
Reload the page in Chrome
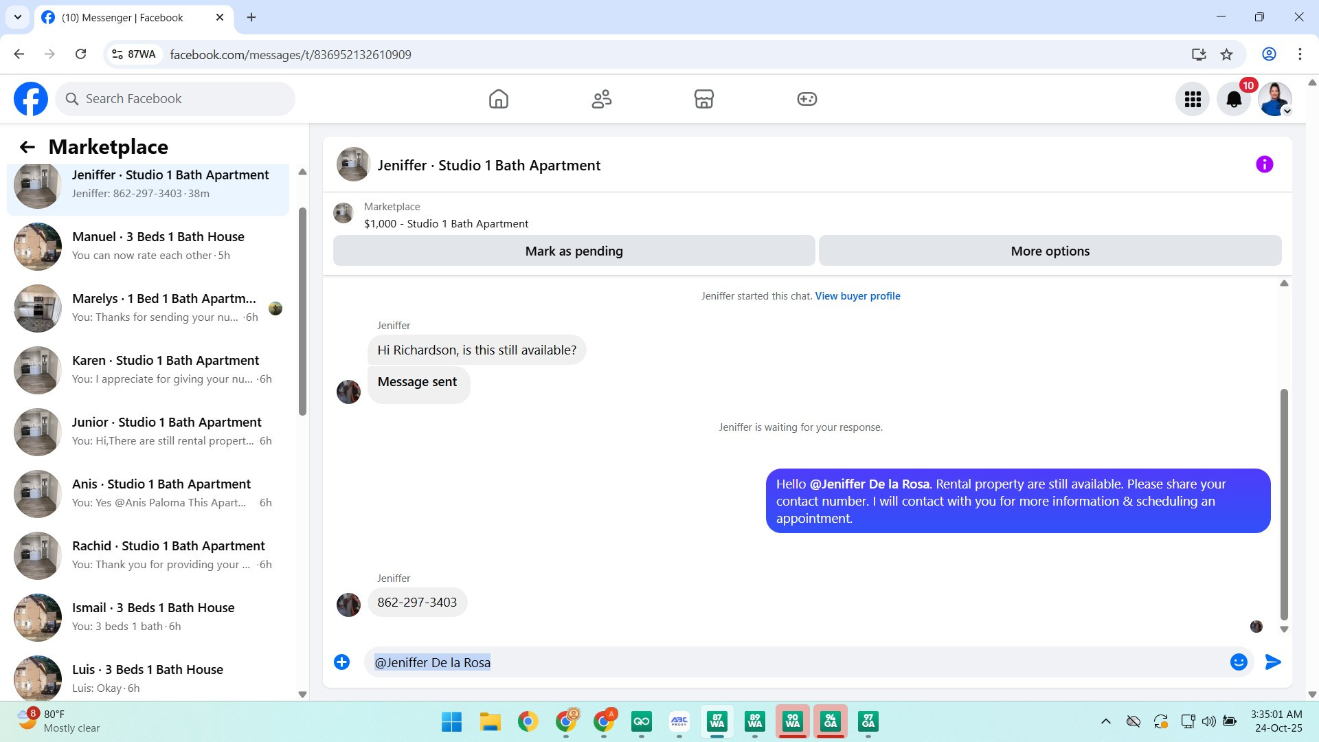(80, 54)
